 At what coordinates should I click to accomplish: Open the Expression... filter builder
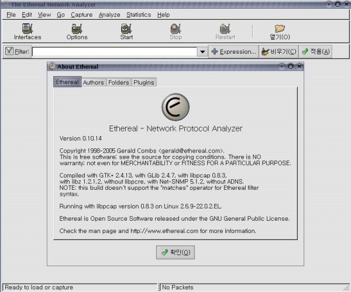point(233,51)
